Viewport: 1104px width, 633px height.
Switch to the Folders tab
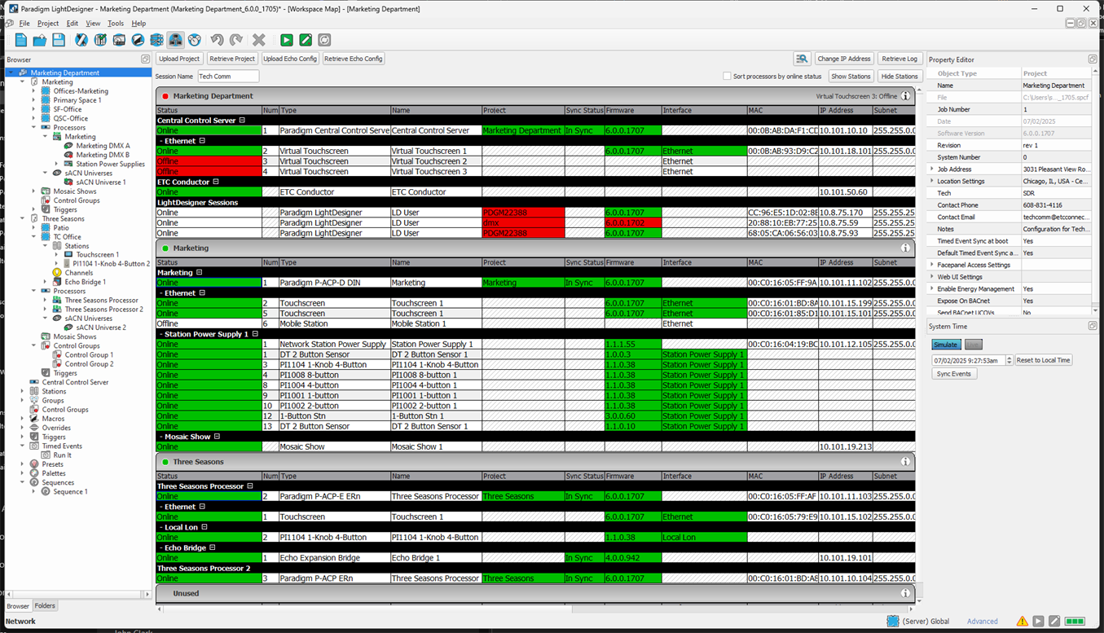click(x=45, y=606)
